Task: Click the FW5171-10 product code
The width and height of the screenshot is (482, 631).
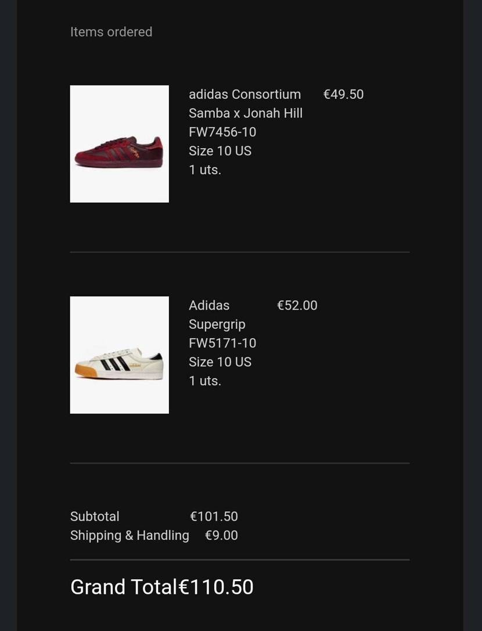Action: coord(222,343)
